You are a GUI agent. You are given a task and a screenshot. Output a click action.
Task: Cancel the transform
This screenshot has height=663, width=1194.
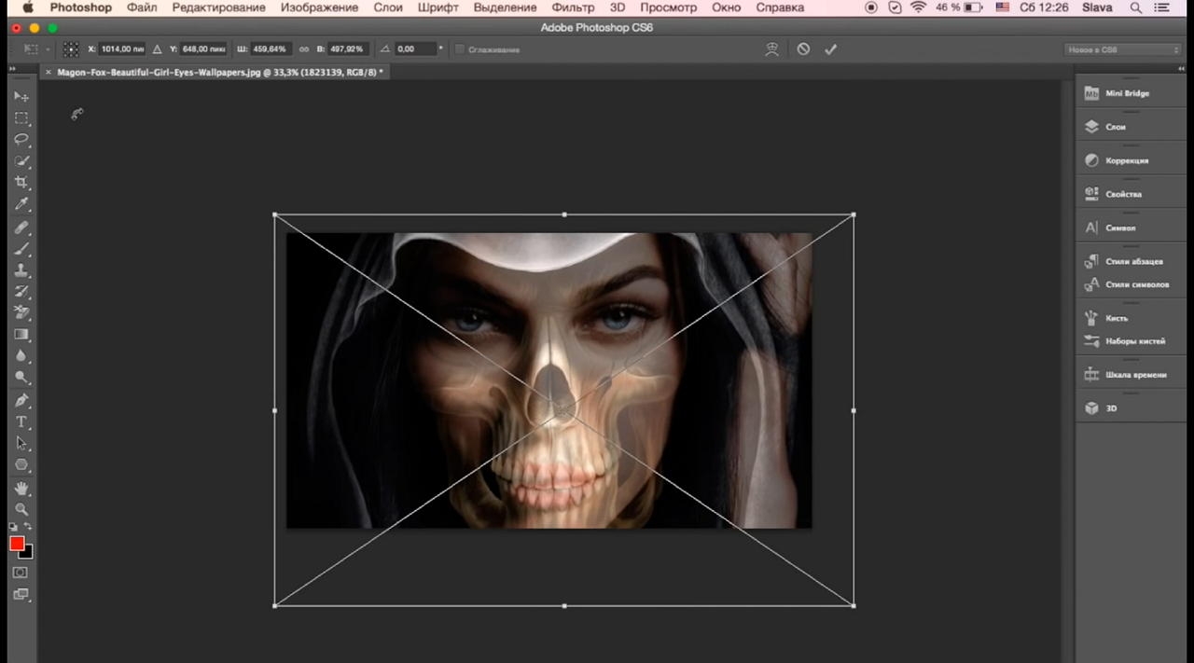803,49
